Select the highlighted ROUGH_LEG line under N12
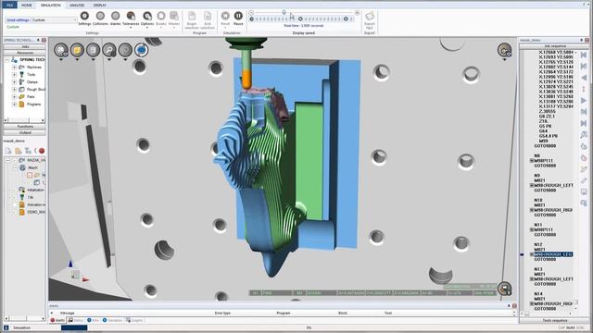 click(x=553, y=254)
